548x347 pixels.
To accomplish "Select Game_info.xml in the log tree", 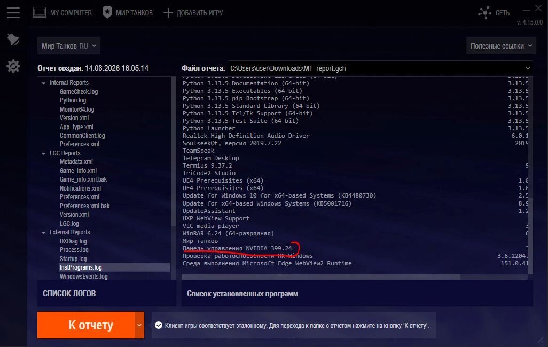I will point(78,170).
